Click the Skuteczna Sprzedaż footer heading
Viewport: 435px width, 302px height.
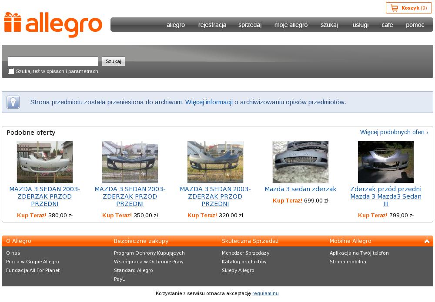point(250,241)
